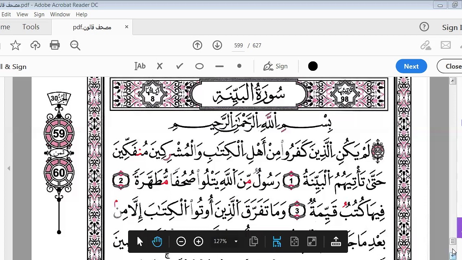The width and height of the screenshot is (462, 260).
Task: Open the Sign pen tool
Action: (275, 66)
